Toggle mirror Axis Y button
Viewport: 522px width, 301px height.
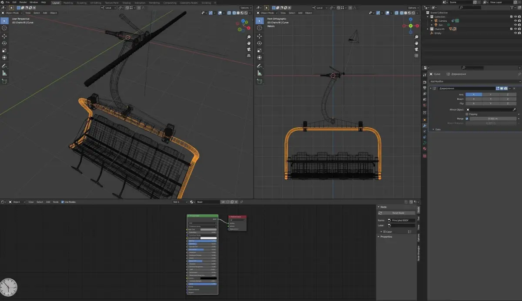(x=491, y=94)
